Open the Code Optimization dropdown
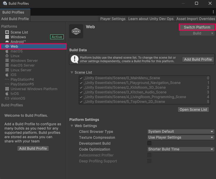This screenshot has height=179, width=216. point(181,149)
